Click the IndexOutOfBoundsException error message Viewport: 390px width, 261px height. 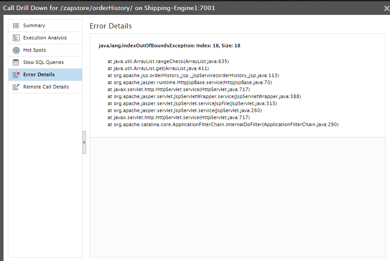[170, 46]
